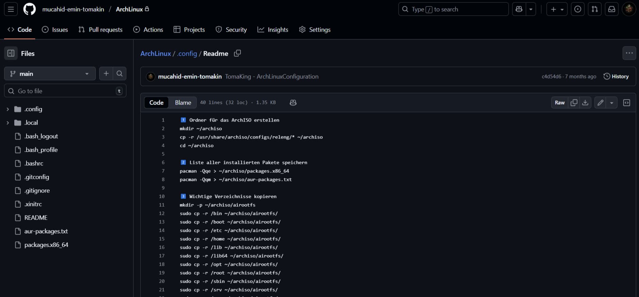
Task: Open mucahid-emin-tomakin commit author link
Action: (190, 76)
